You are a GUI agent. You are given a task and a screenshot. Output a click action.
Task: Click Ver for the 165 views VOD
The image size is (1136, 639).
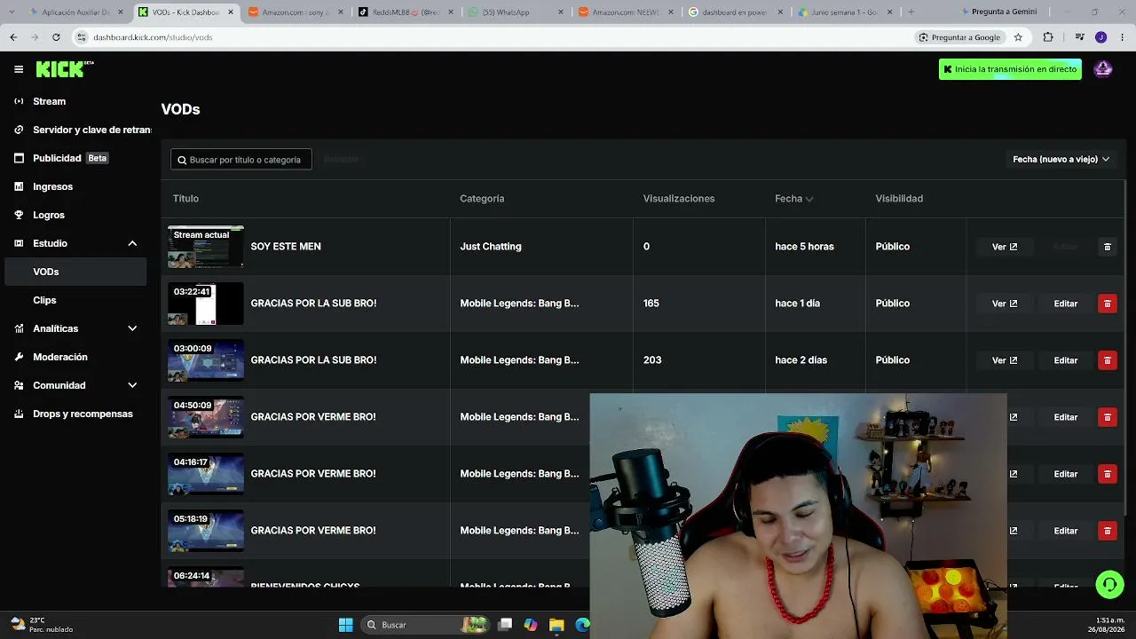click(x=1005, y=304)
